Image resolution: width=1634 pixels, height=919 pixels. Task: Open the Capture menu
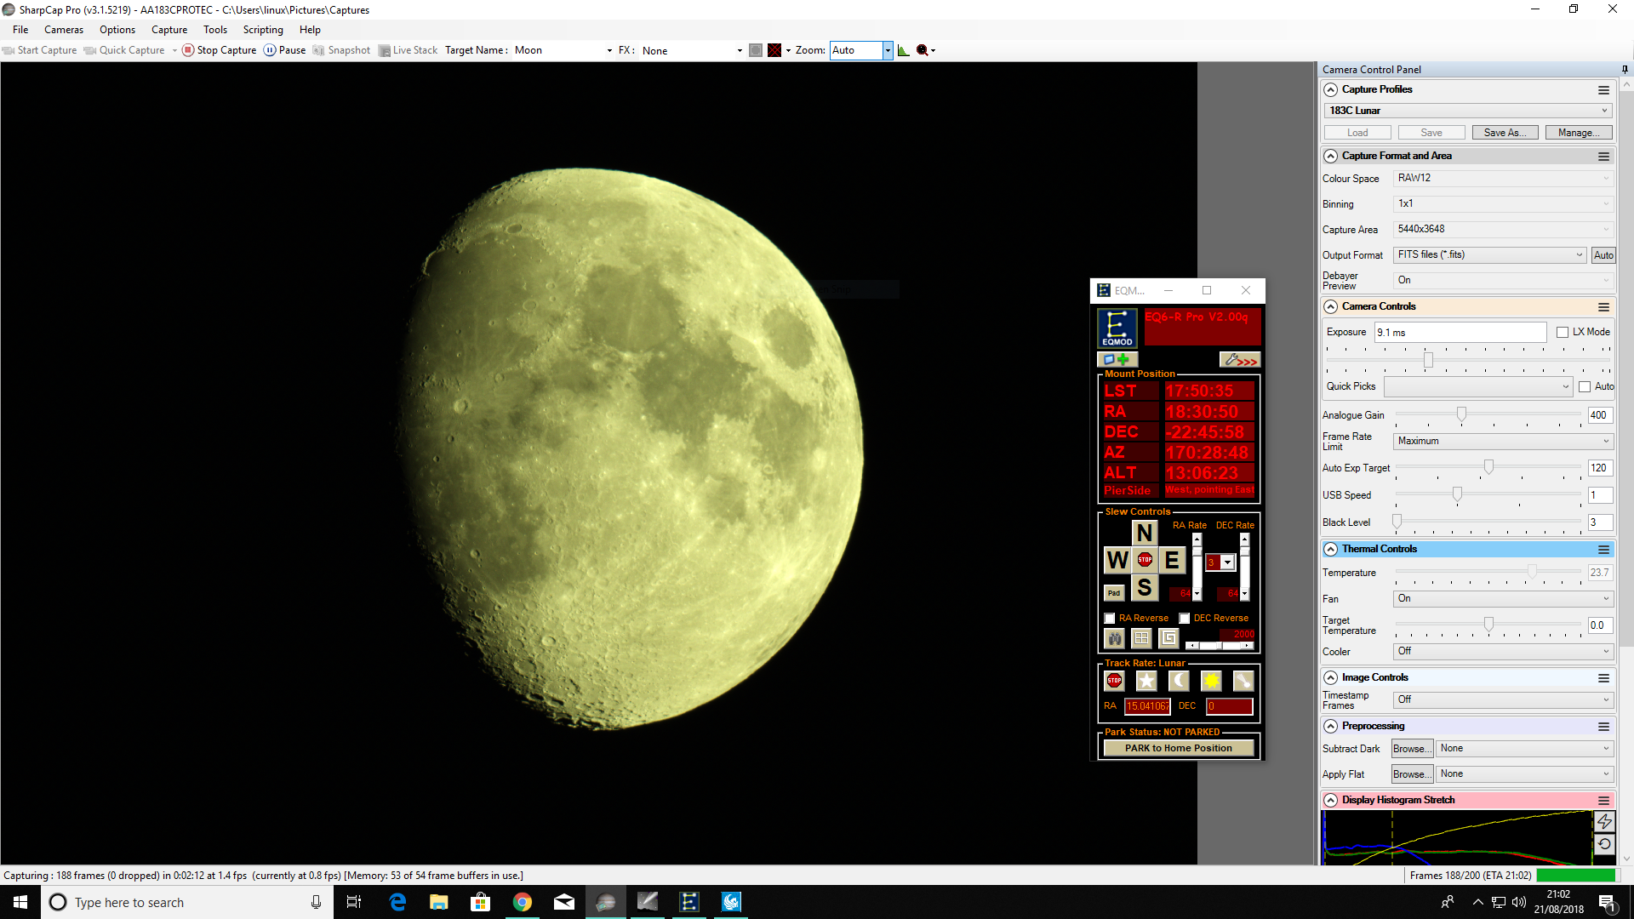(169, 30)
